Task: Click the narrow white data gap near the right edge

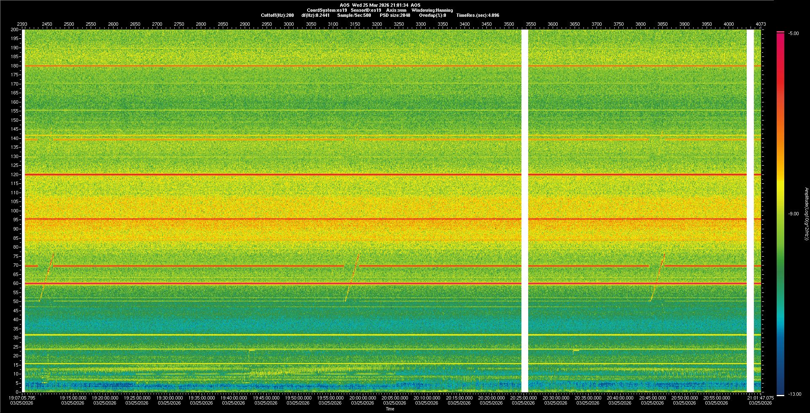Action: pos(750,211)
